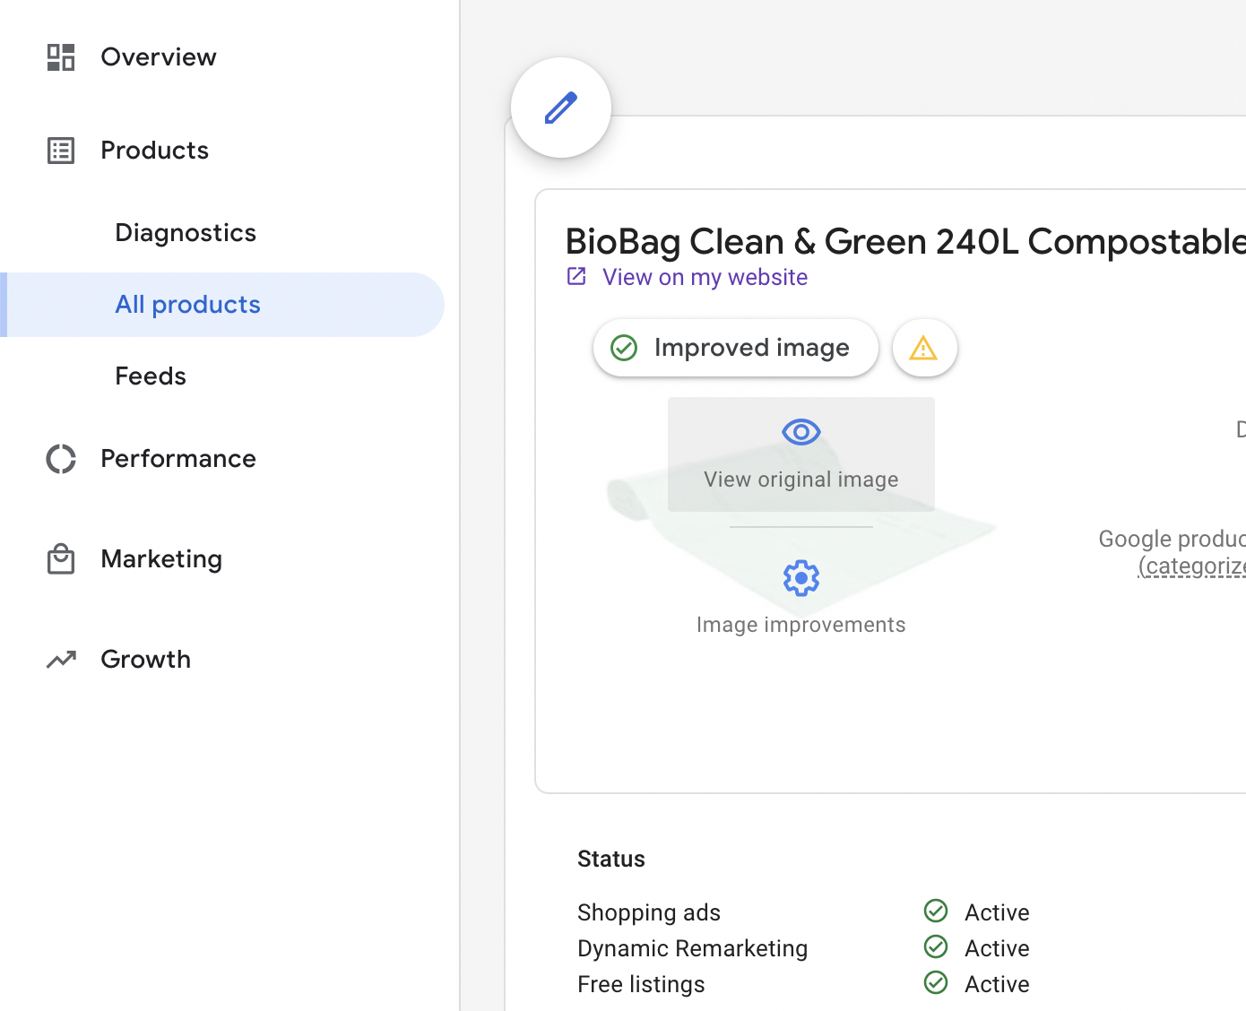1246x1011 pixels.
Task: Click the Overview dashboard icon
Action: point(61,57)
